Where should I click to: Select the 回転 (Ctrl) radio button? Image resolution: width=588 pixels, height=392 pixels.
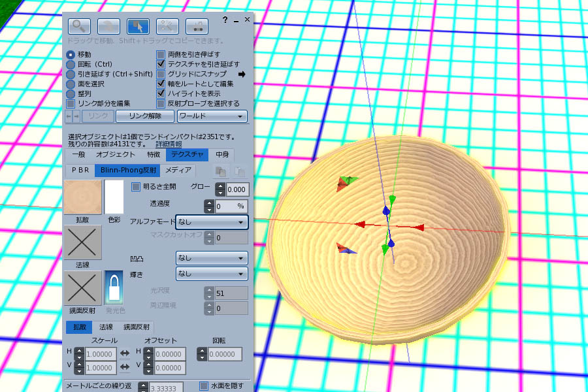coord(71,65)
